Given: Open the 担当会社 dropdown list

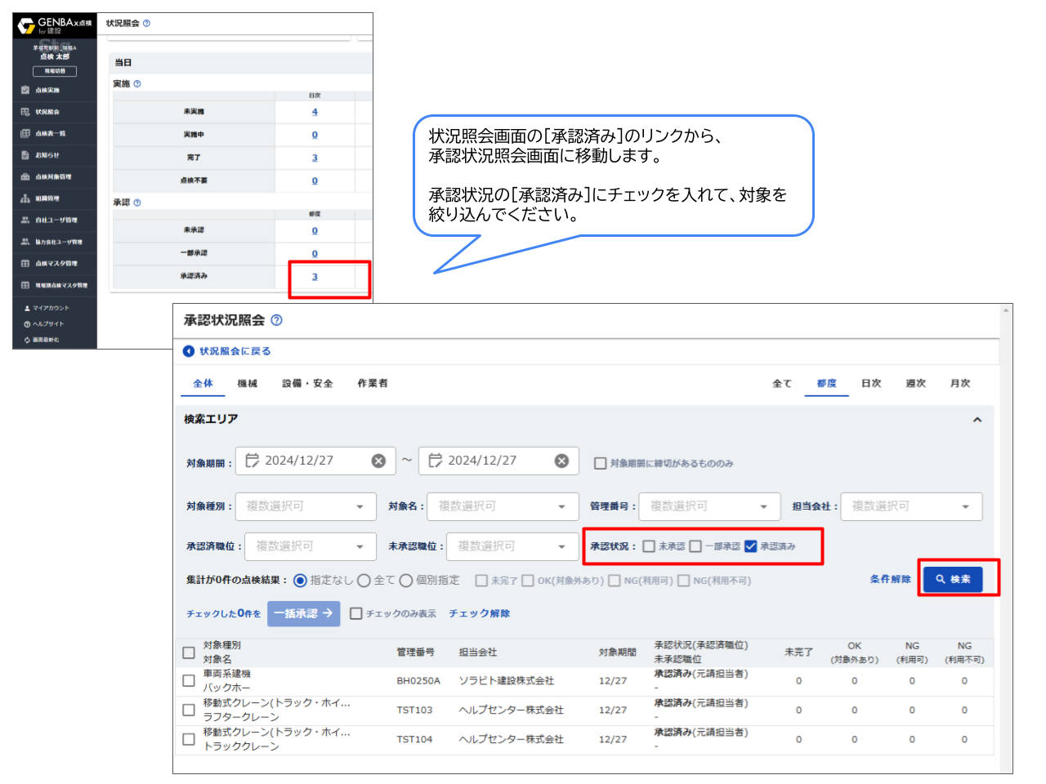Looking at the screenshot, I should [911, 506].
